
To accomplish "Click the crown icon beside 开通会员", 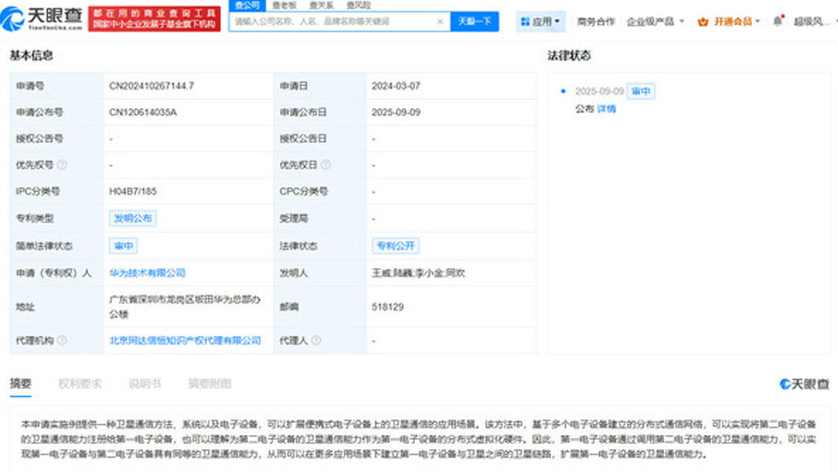I will tap(702, 21).
